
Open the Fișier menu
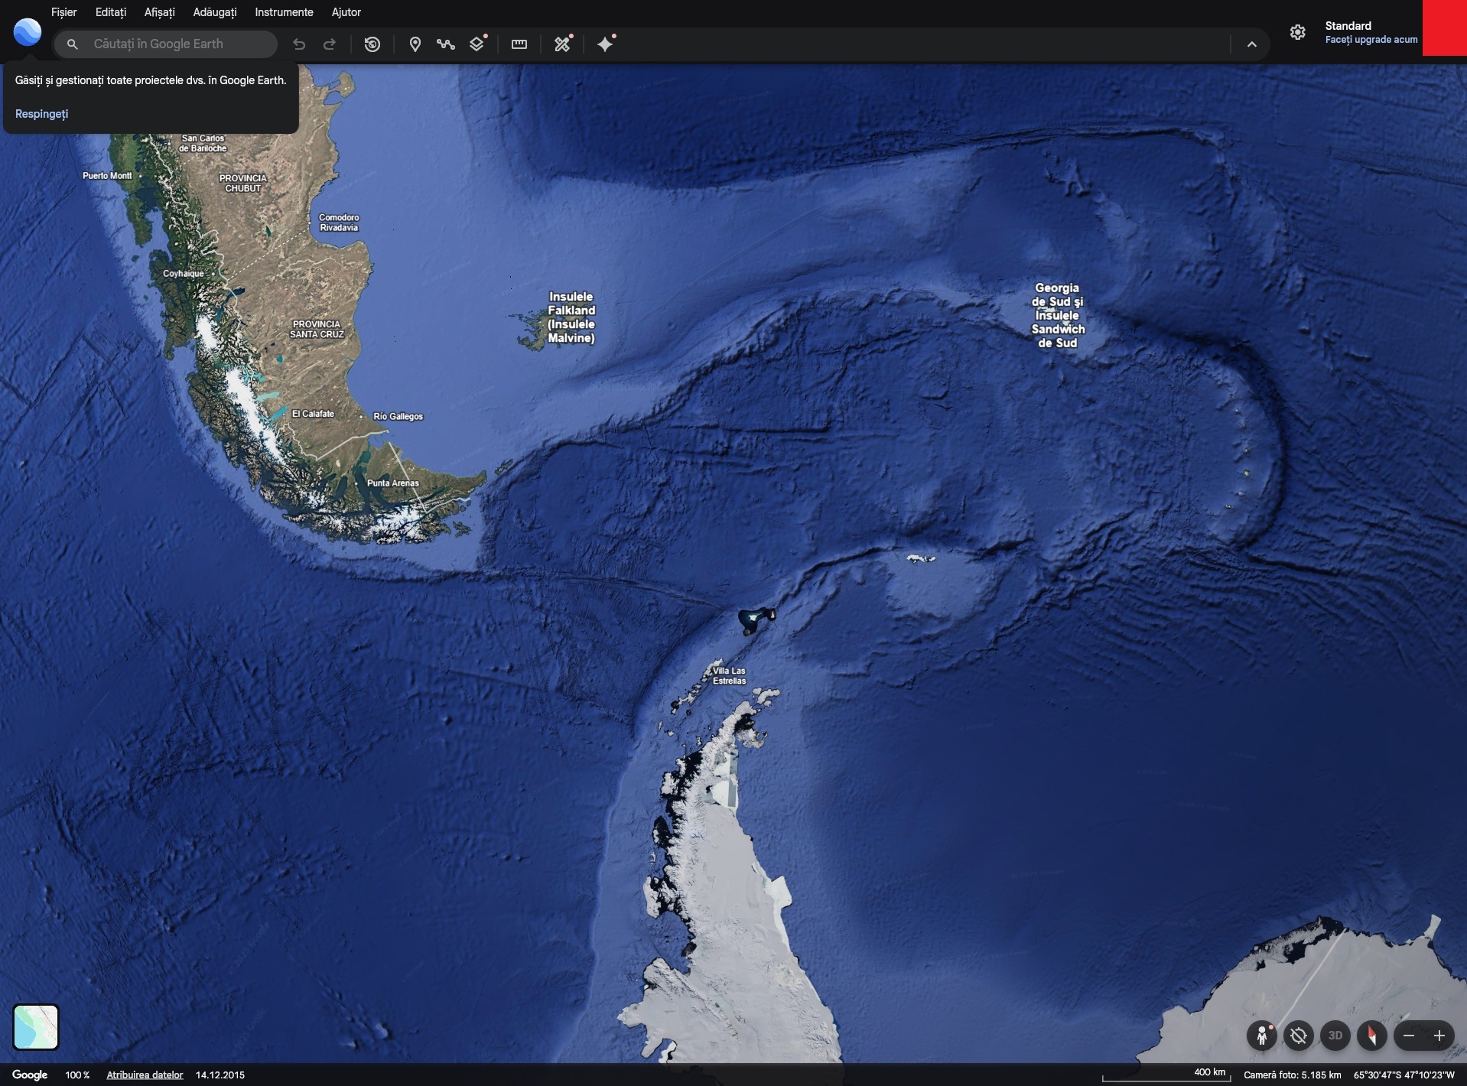point(64,12)
